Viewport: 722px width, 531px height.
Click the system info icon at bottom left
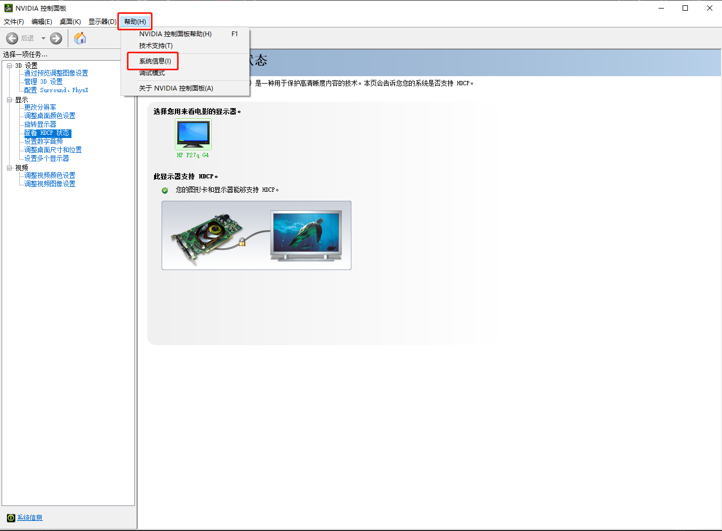click(x=11, y=518)
